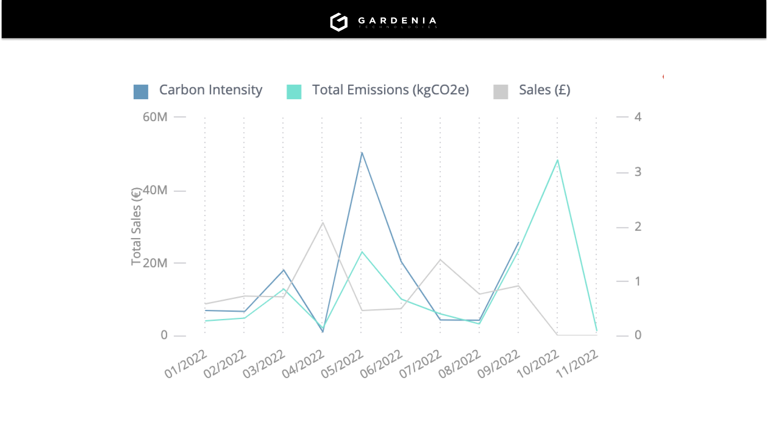Viewport: 768px width, 429px height.
Task: Click the Total Emissions peak at 10/2022
Action: 557,160
